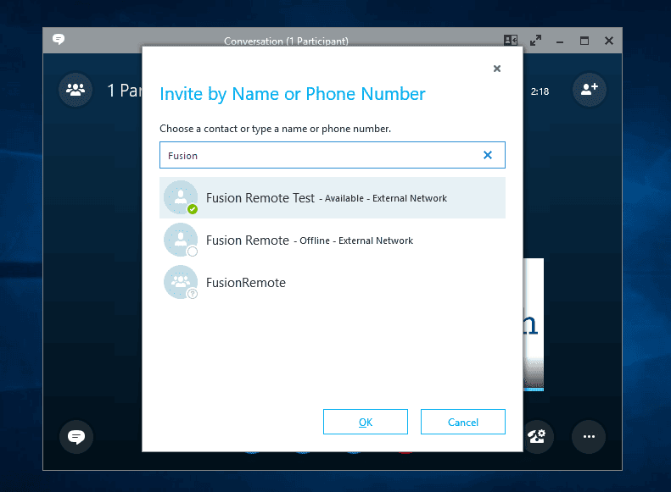
Task: Open participants list icon
Action: (x=75, y=90)
